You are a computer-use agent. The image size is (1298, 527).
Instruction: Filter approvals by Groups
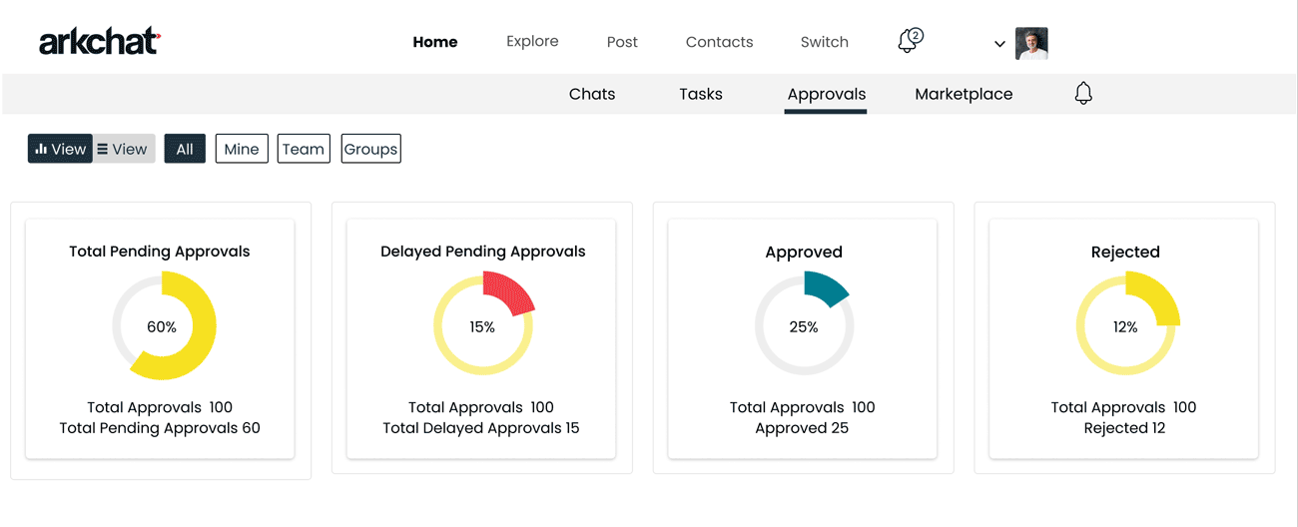tap(370, 149)
